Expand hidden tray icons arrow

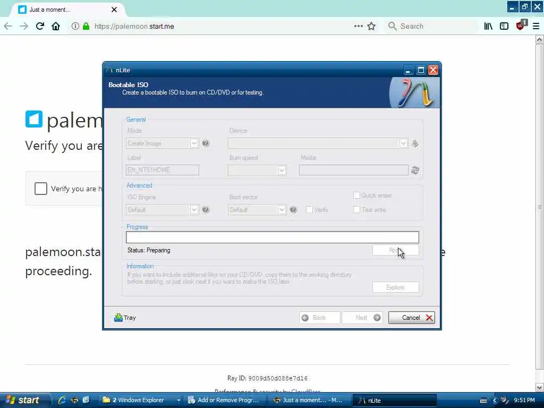click(495, 401)
